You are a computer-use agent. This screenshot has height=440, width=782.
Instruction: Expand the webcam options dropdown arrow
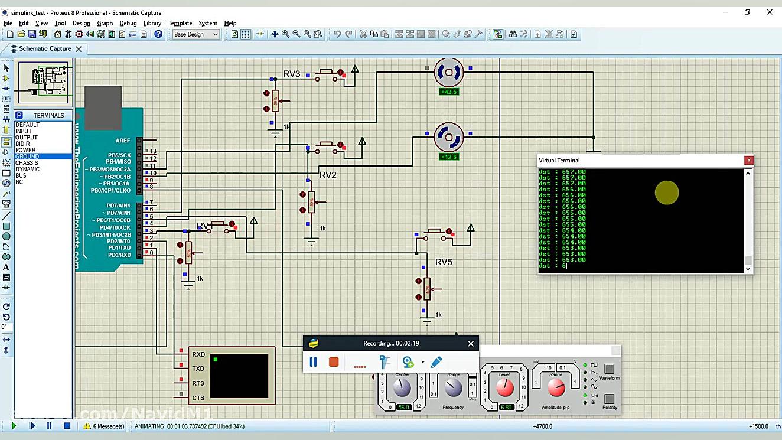423,362
